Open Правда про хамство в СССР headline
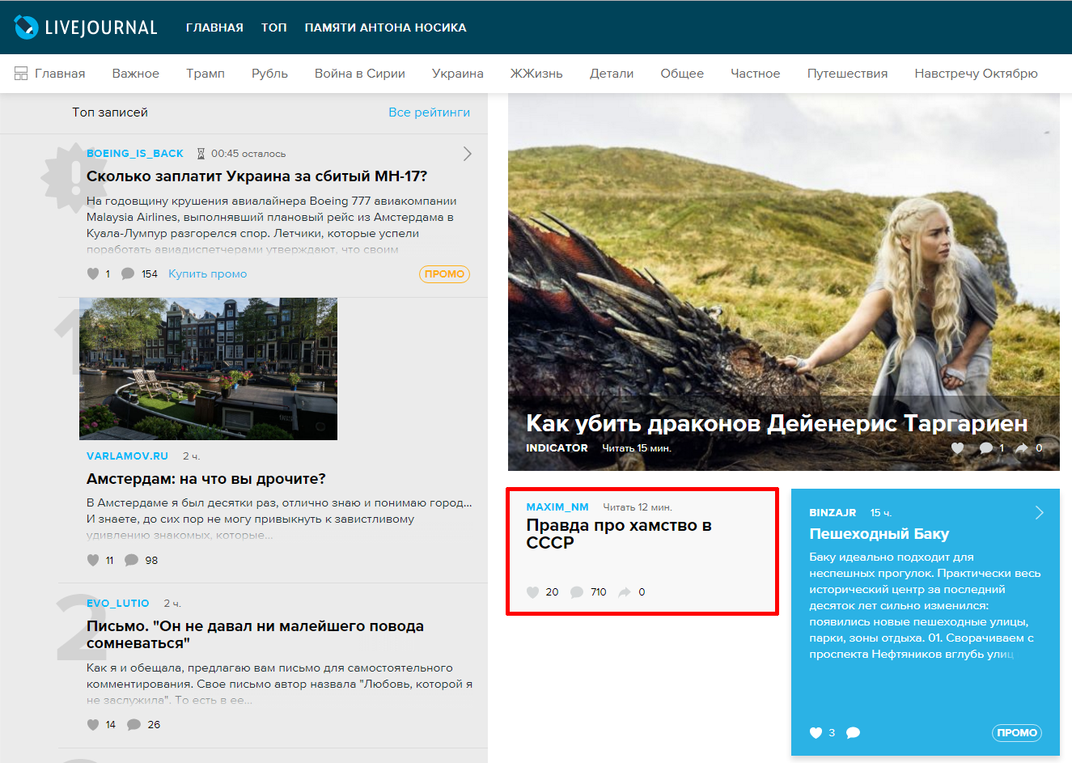The height and width of the screenshot is (763, 1072). (619, 534)
